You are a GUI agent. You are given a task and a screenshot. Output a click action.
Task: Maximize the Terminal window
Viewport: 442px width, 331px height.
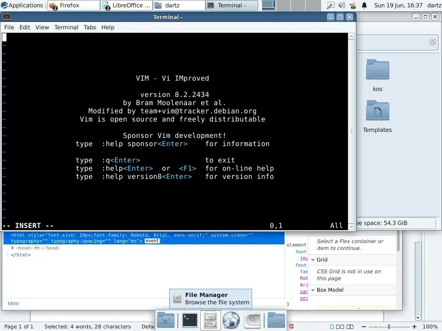click(340, 17)
